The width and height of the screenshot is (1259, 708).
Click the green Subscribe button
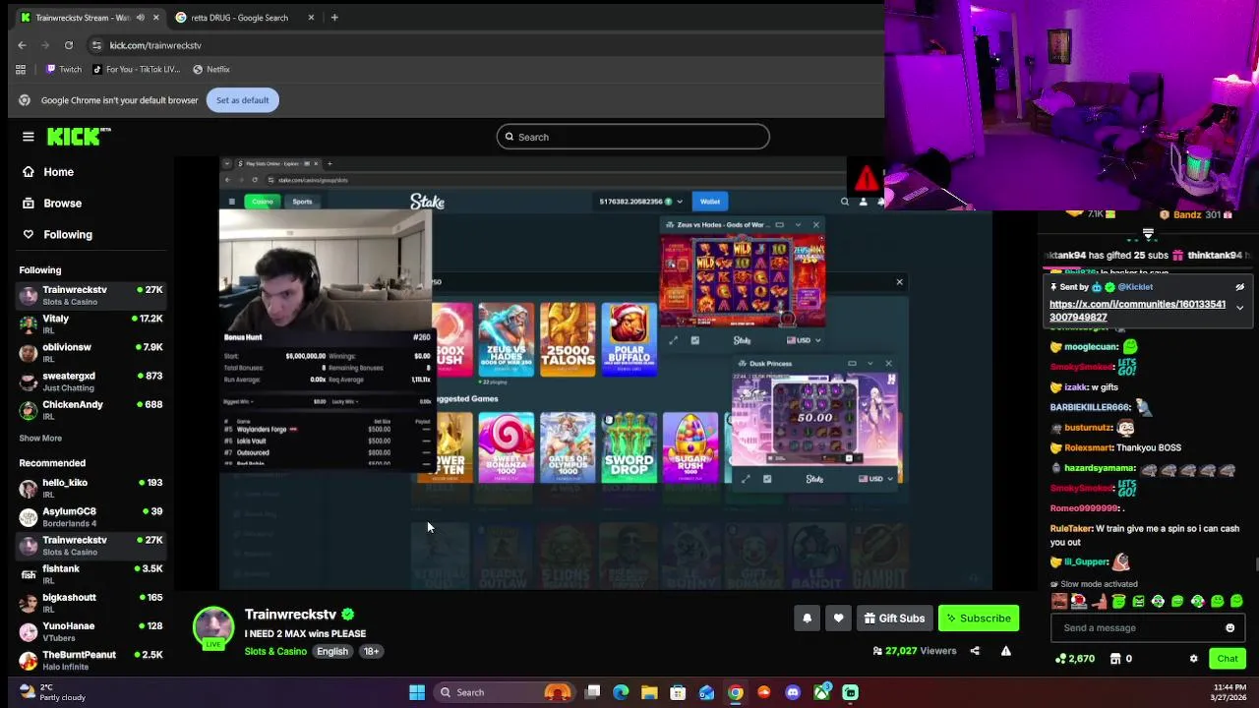point(979,619)
